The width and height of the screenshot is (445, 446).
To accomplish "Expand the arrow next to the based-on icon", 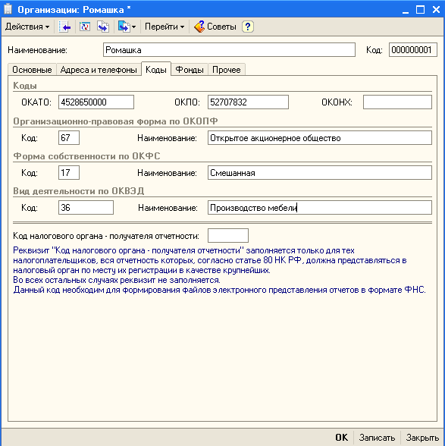I will pyautogui.click(x=134, y=27).
